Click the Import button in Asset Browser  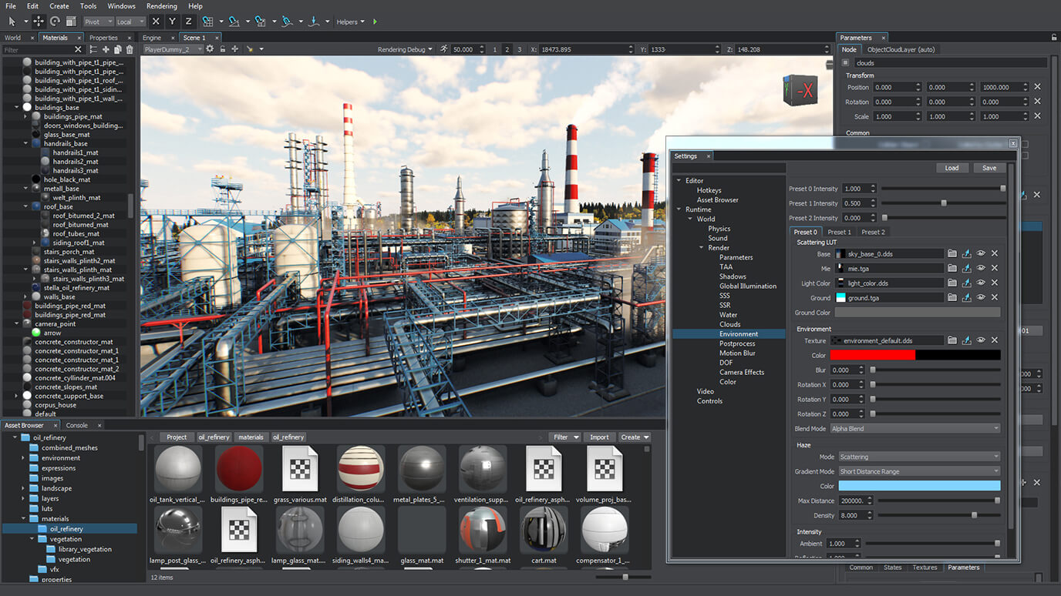pos(599,437)
